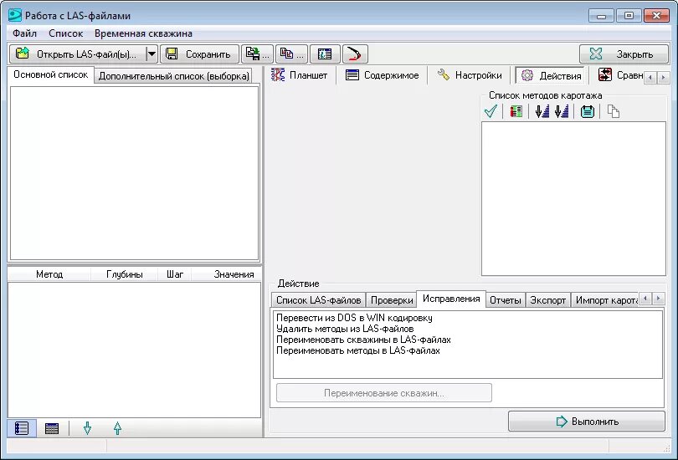Click the Сохранить button

199,54
